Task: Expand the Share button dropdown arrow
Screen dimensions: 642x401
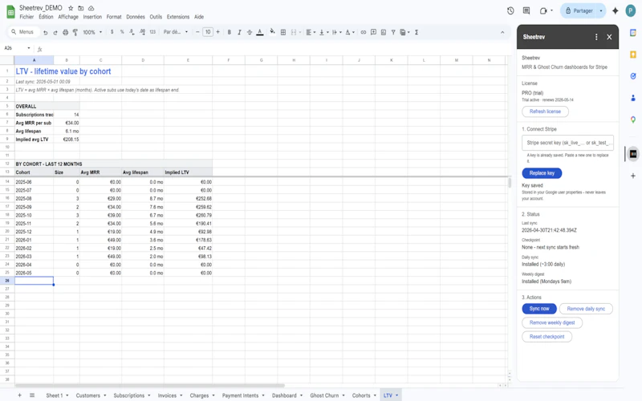Action: [601, 11]
